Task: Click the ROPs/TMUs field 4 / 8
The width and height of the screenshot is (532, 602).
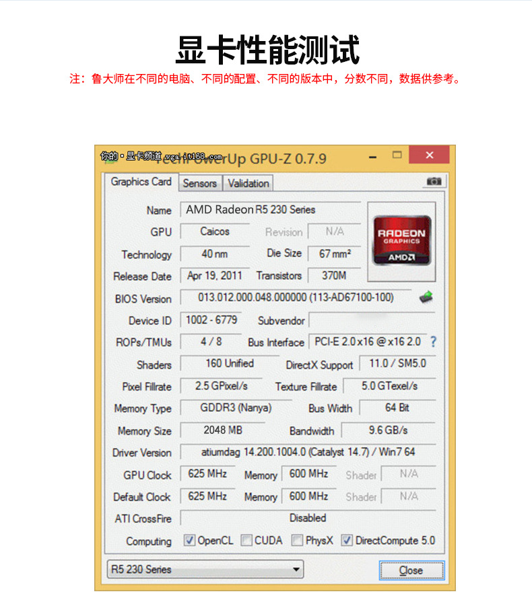Action: 211,342
